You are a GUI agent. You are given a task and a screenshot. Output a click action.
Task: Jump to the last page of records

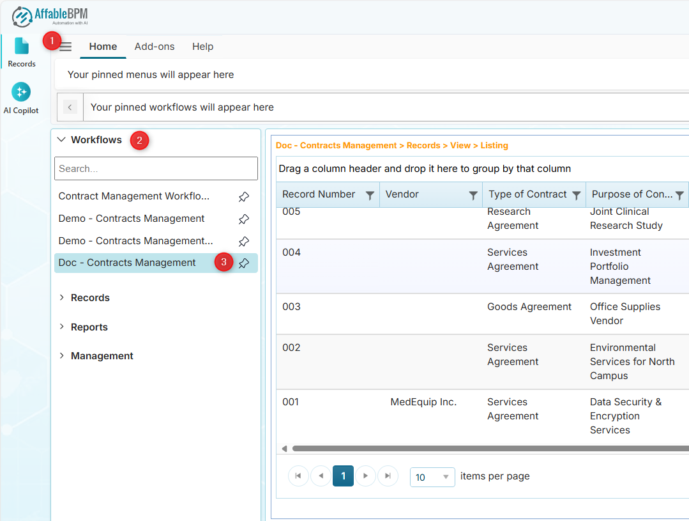click(388, 476)
